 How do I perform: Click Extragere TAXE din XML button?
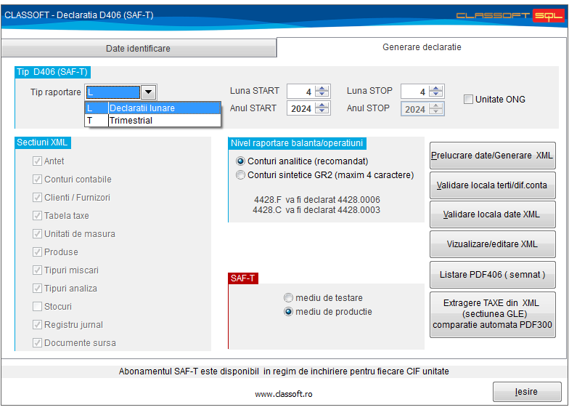coord(492,314)
